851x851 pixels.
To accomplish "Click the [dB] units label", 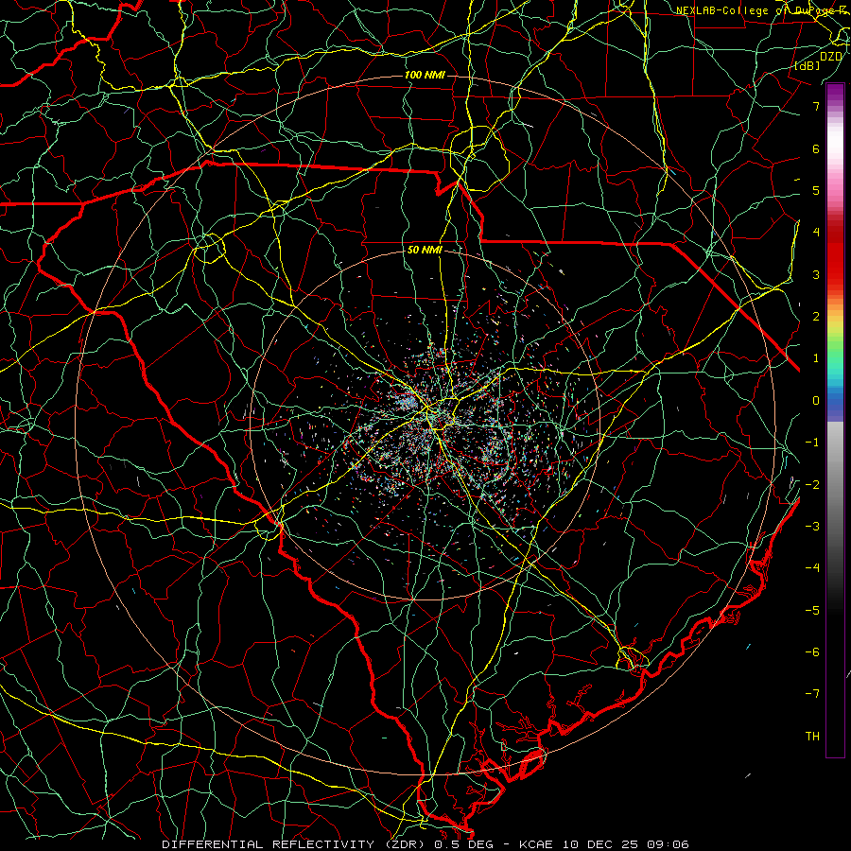I will (x=808, y=65).
